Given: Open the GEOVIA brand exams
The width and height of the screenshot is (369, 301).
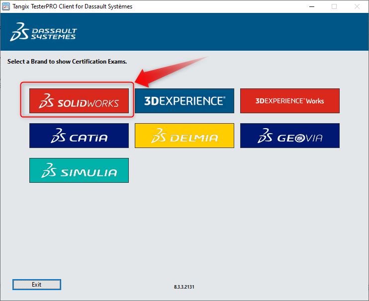Looking at the screenshot, I should tap(290, 136).
